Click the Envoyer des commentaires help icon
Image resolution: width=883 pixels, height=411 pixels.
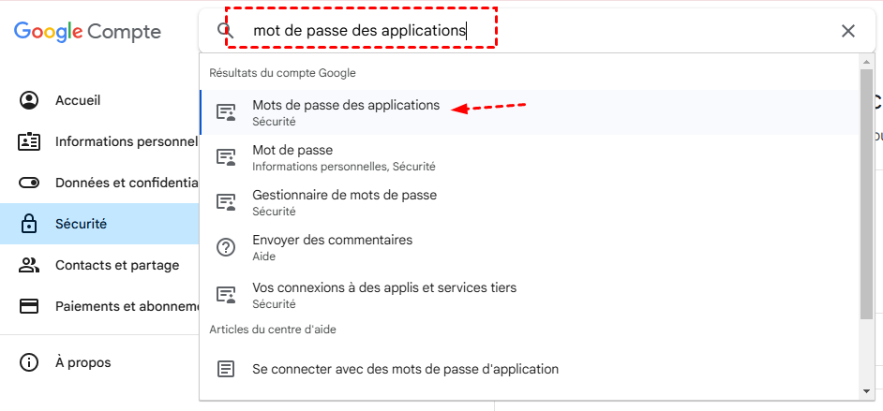[x=226, y=247]
